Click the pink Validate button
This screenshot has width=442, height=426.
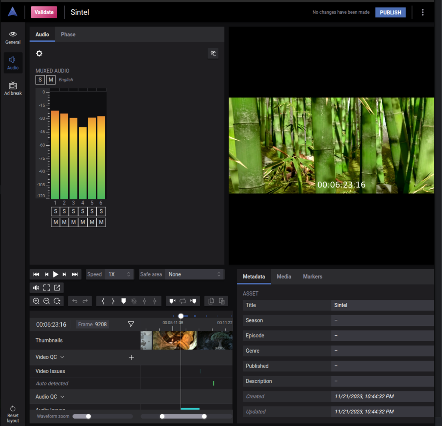44,12
